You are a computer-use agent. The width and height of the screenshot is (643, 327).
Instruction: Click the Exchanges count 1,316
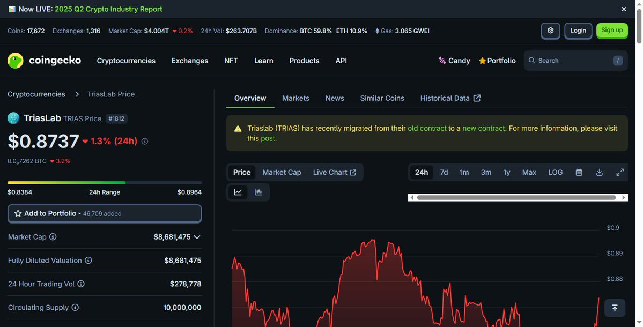pyautogui.click(x=93, y=31)
